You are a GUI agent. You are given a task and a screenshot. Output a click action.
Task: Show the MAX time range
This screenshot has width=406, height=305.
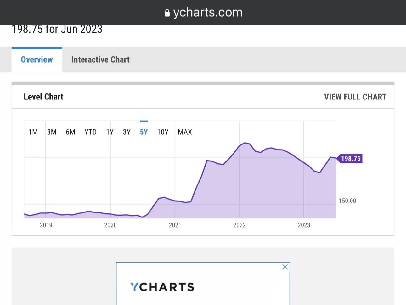click(185, 132)
